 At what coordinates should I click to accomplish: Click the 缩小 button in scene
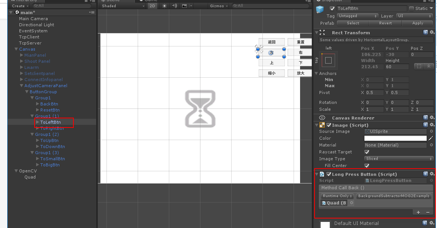click(272, 73)
